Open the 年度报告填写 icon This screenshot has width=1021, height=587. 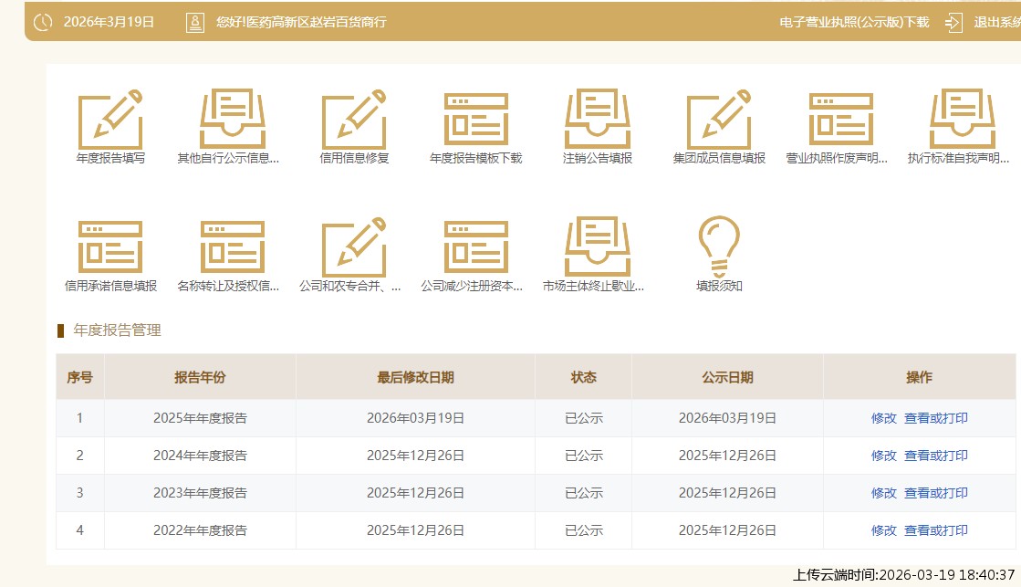110,120
